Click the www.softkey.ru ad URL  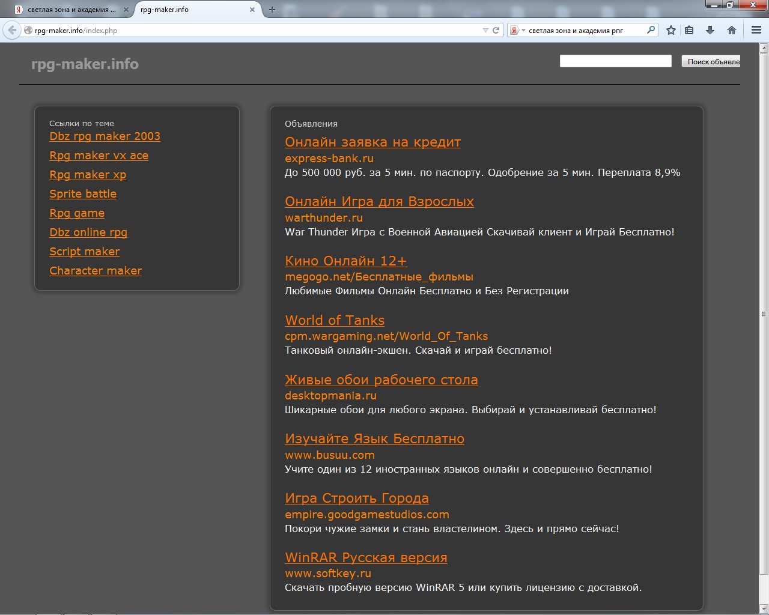(328, 574)
